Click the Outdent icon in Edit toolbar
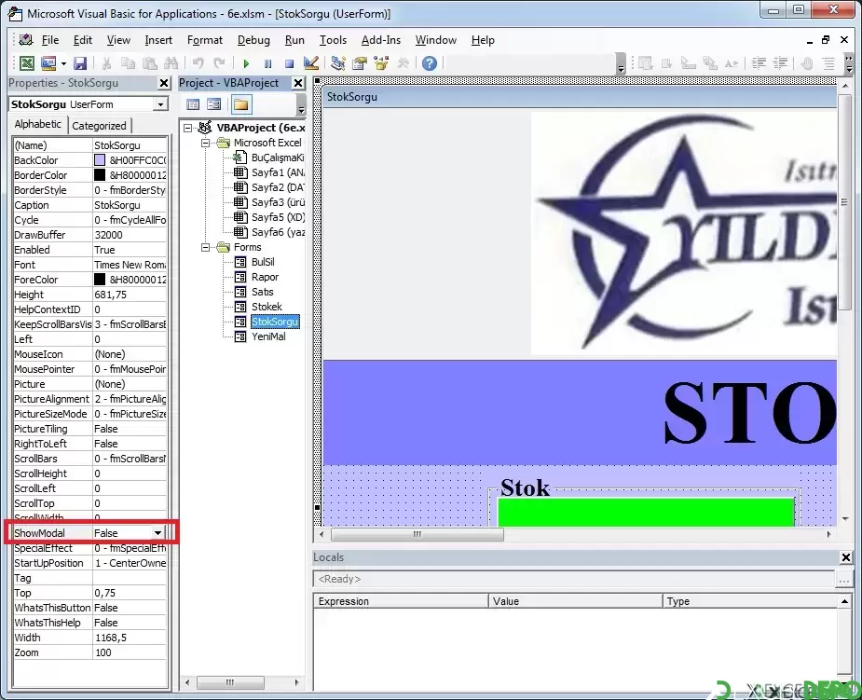 click(780, 63)
